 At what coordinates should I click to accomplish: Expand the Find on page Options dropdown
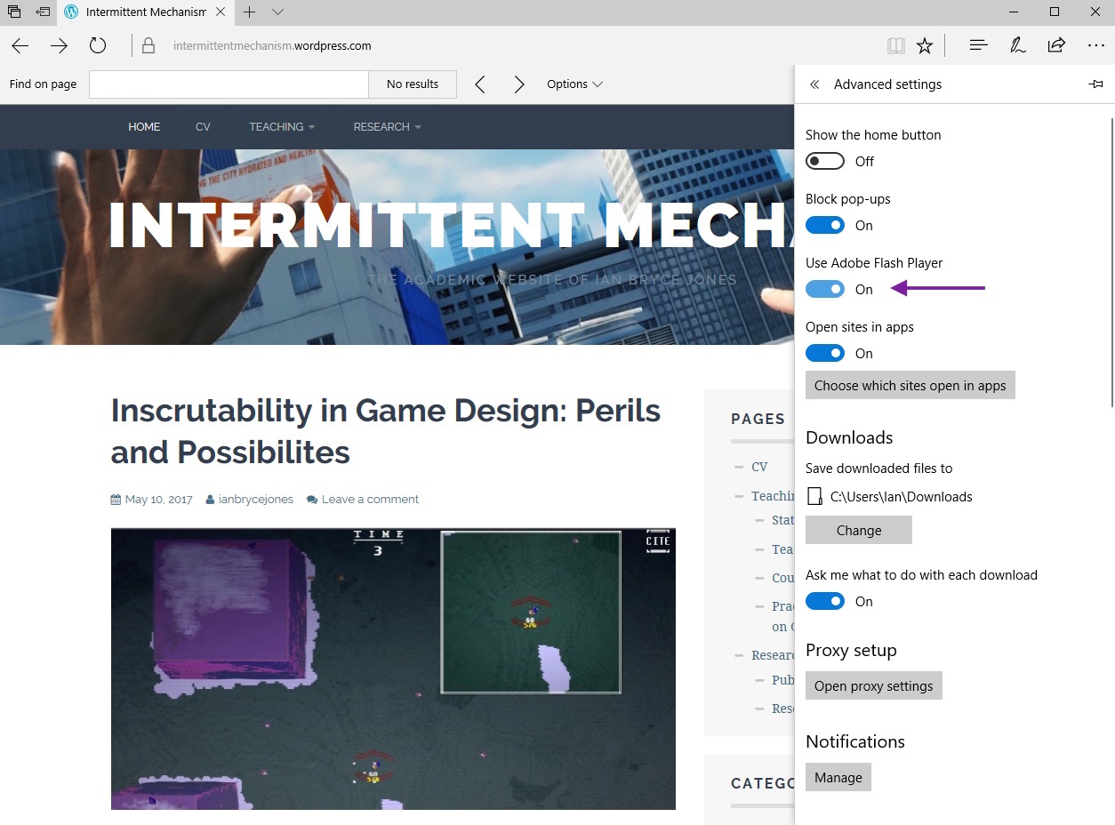pos(574,84)
